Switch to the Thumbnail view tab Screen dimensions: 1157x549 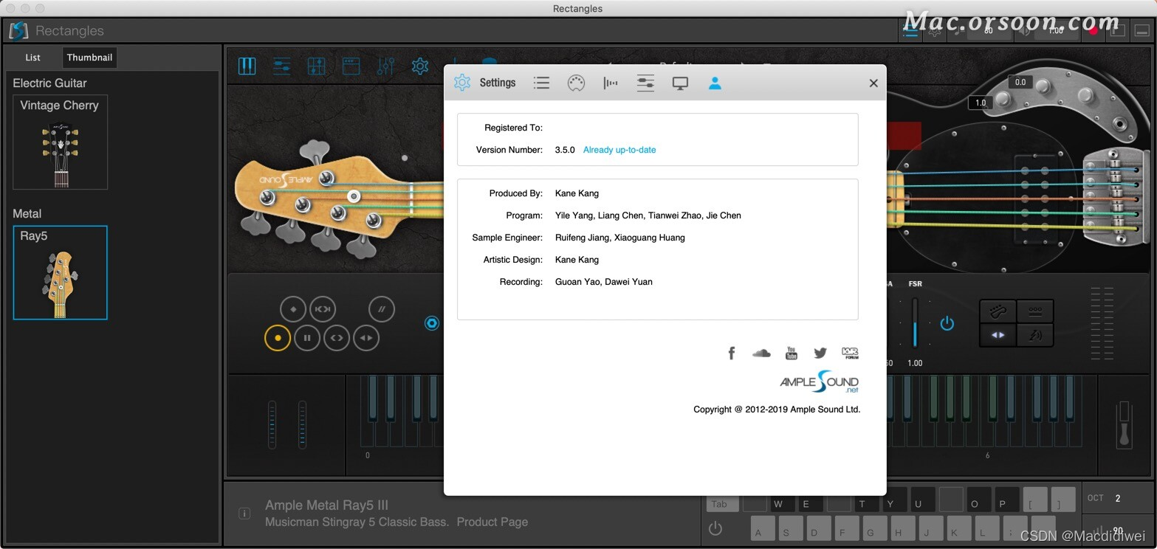coord(89,58)
